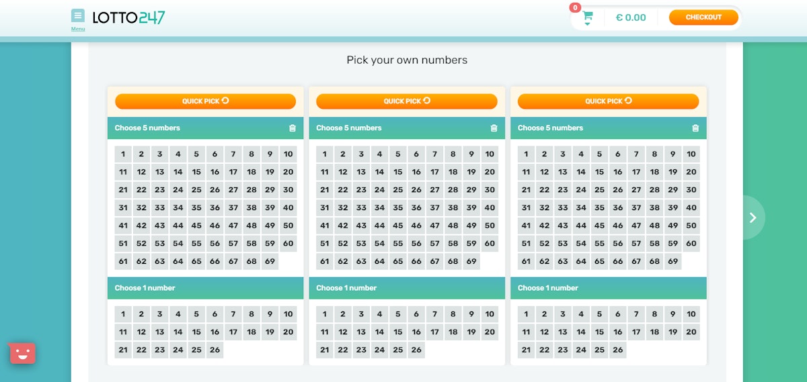Click the Lotto247 logo
The width and height of the screenshot is (807, 382).
[128, 18]
